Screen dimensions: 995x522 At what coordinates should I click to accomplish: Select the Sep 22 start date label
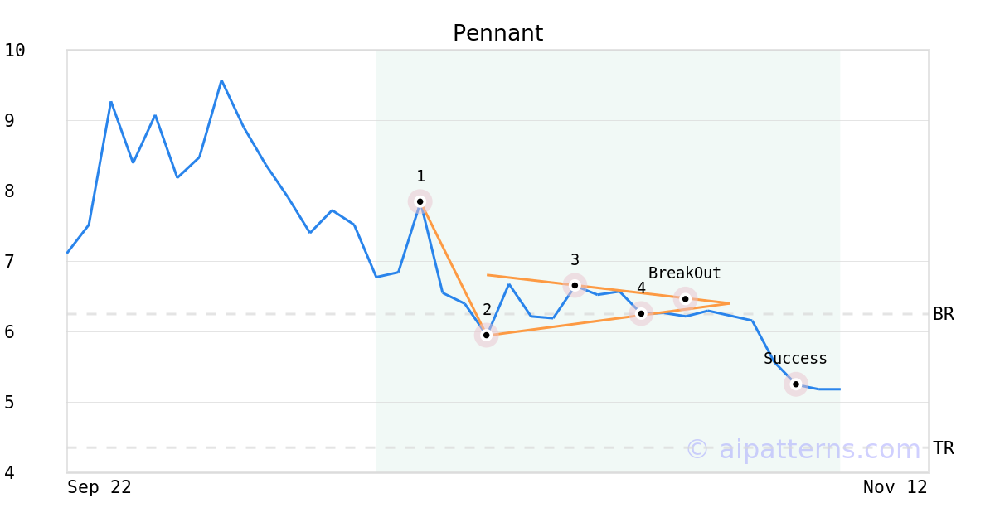coord(99,487)
